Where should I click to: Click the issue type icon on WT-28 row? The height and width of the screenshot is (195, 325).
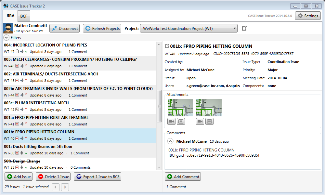(17, 167)
